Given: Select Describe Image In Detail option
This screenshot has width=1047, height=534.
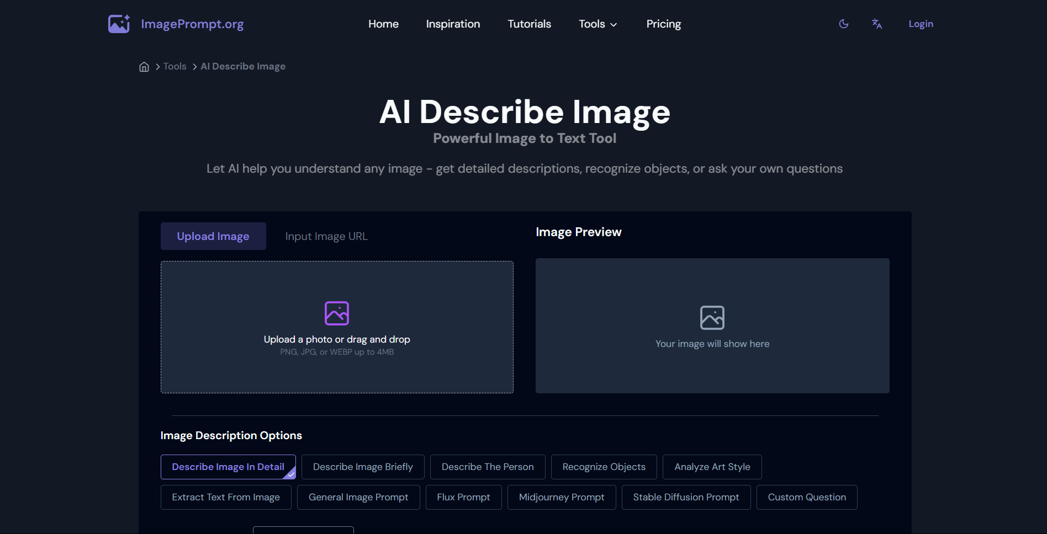Looking at the screenshot, I should tap(228, 467).
